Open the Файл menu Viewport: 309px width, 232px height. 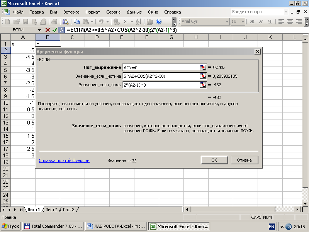(18, 12)
